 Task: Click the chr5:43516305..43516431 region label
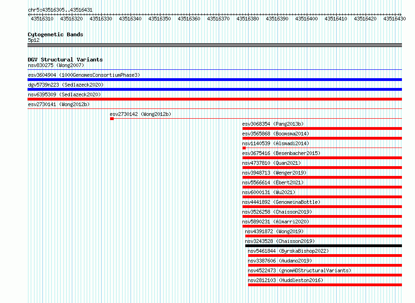60,10
